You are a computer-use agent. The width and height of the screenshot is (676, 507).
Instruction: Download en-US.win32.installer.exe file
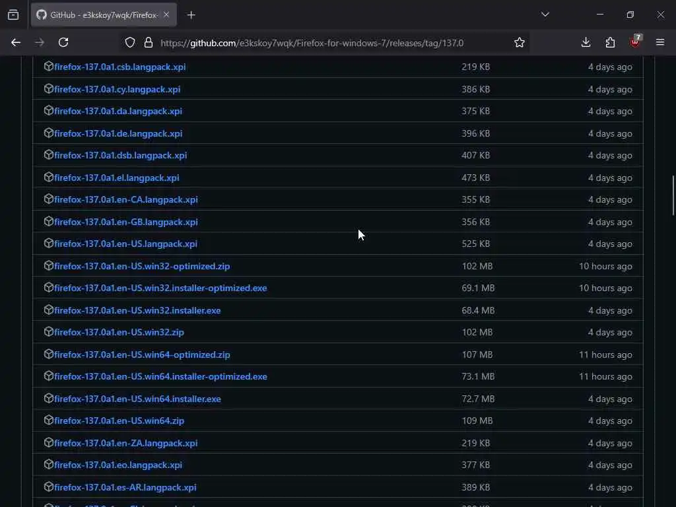137,311
